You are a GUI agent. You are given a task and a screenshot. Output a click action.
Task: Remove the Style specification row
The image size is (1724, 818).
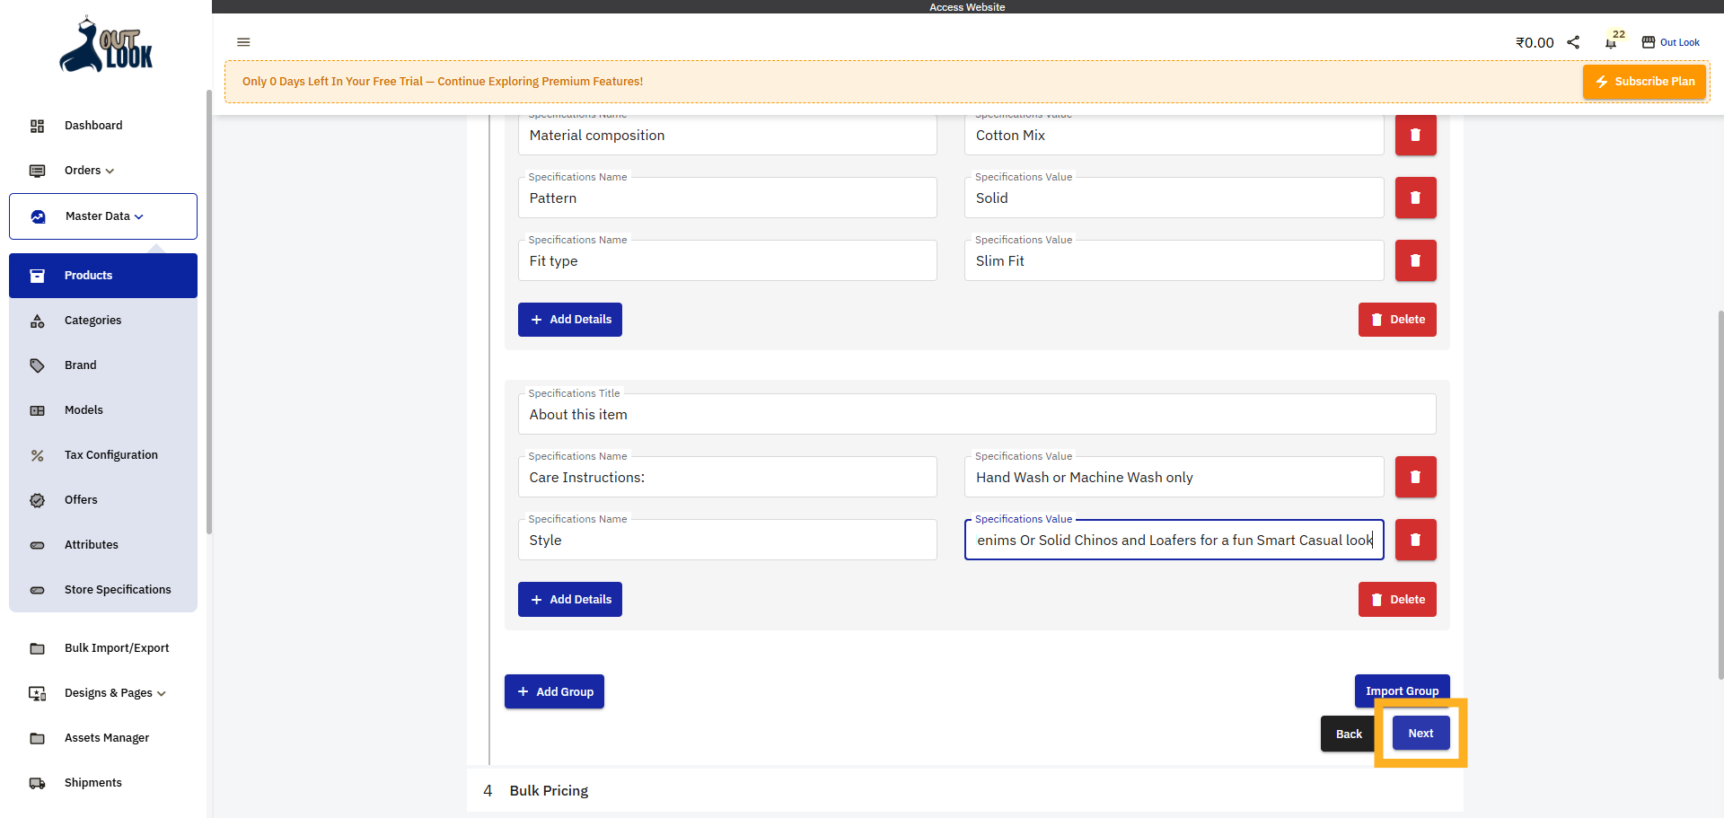(x=1415, y=540)
